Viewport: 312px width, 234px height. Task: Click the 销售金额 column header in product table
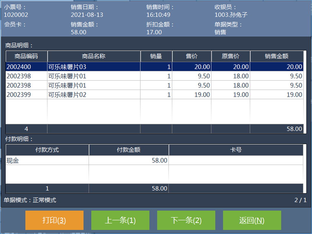(276, 56)
